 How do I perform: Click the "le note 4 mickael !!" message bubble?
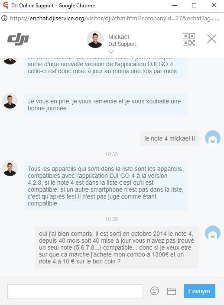click(169, 138)
